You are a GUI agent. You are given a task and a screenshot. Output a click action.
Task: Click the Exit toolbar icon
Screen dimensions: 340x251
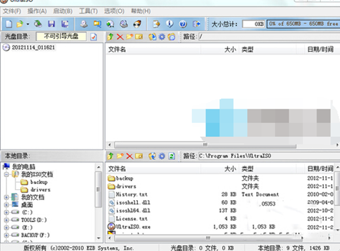[x=196, y=24]
